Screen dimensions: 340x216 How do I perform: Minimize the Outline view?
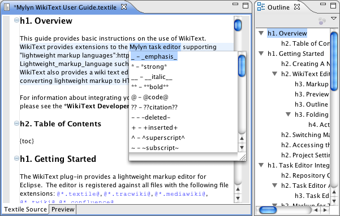point(323,4)
